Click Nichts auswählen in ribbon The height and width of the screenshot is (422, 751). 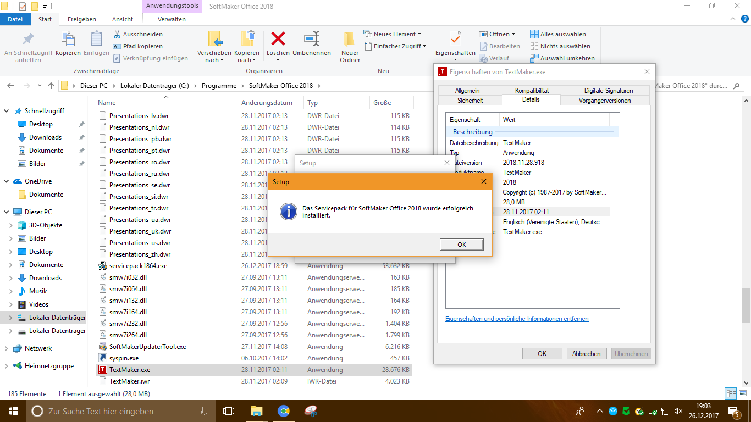click(x=560, y=46)
